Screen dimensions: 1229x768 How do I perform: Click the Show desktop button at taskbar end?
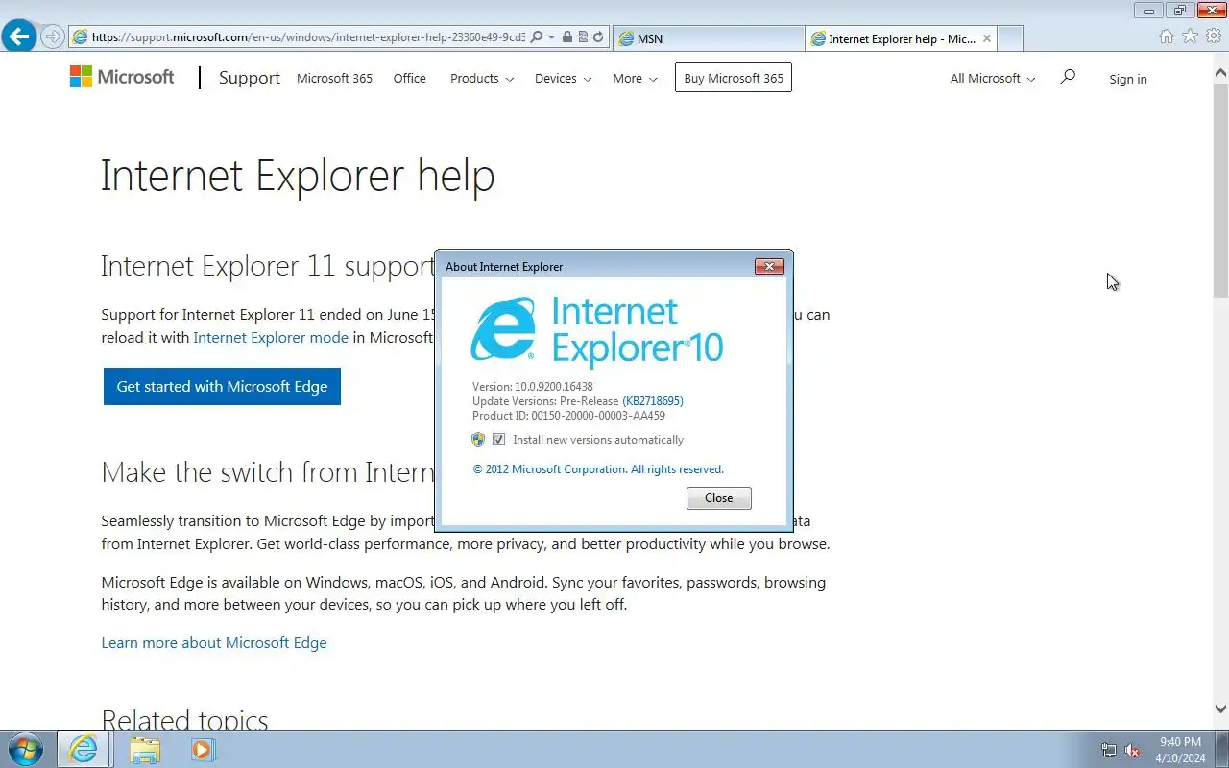click(1222, 749)
